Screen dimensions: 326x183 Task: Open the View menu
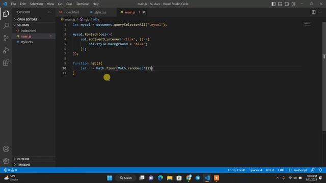(50, 4)
